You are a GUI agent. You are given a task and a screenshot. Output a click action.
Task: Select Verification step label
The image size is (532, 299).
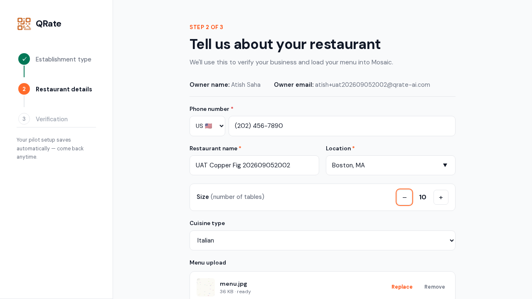point(52,119)
